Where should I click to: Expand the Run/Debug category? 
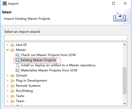pos(8,91)
